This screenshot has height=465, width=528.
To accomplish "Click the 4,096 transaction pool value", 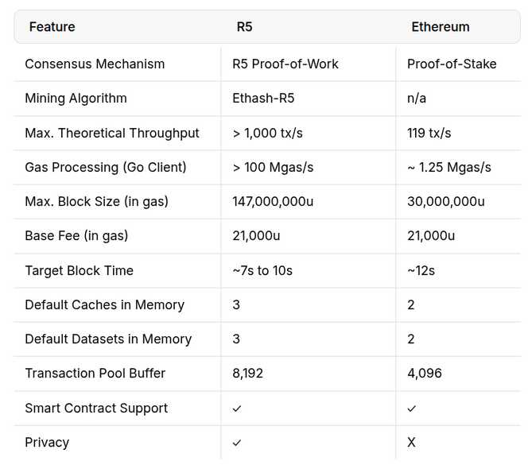I will 425,374.
